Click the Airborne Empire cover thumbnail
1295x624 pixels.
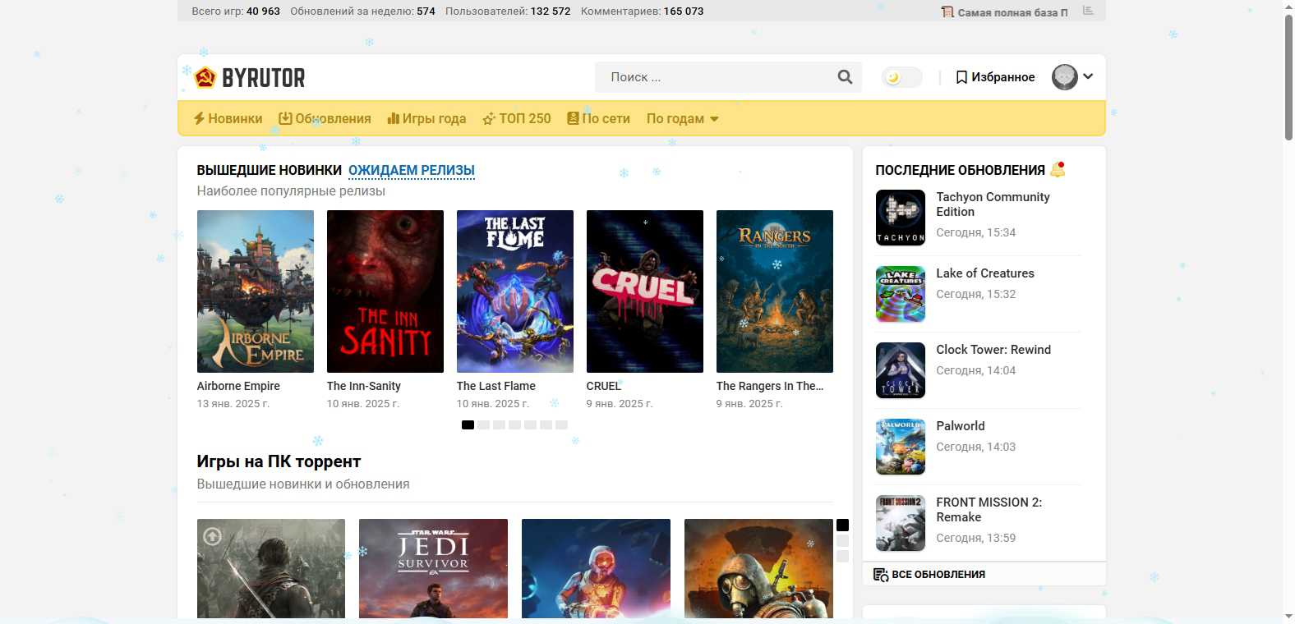point(256,291)
